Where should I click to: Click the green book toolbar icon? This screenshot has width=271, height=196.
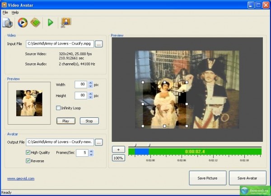(36, 22)
